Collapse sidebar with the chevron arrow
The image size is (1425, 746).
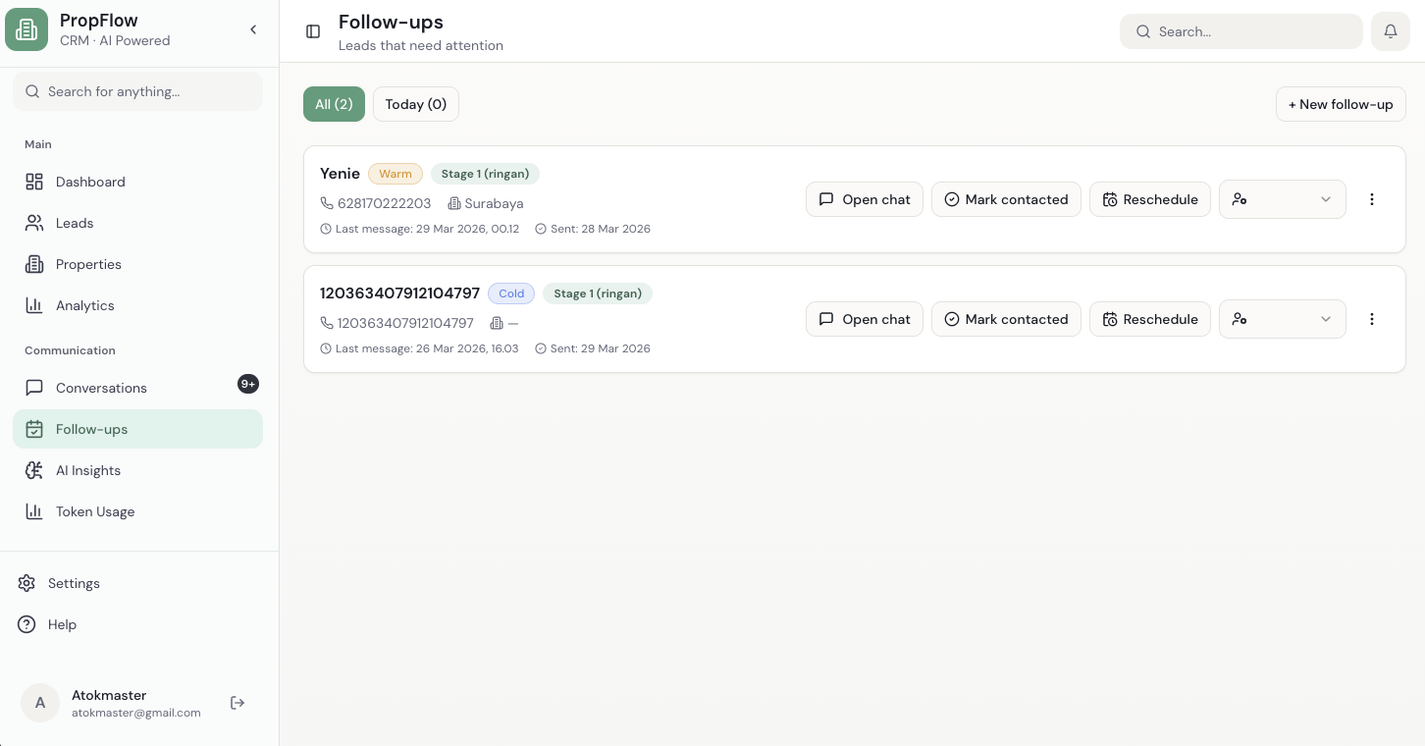(253, 29)
